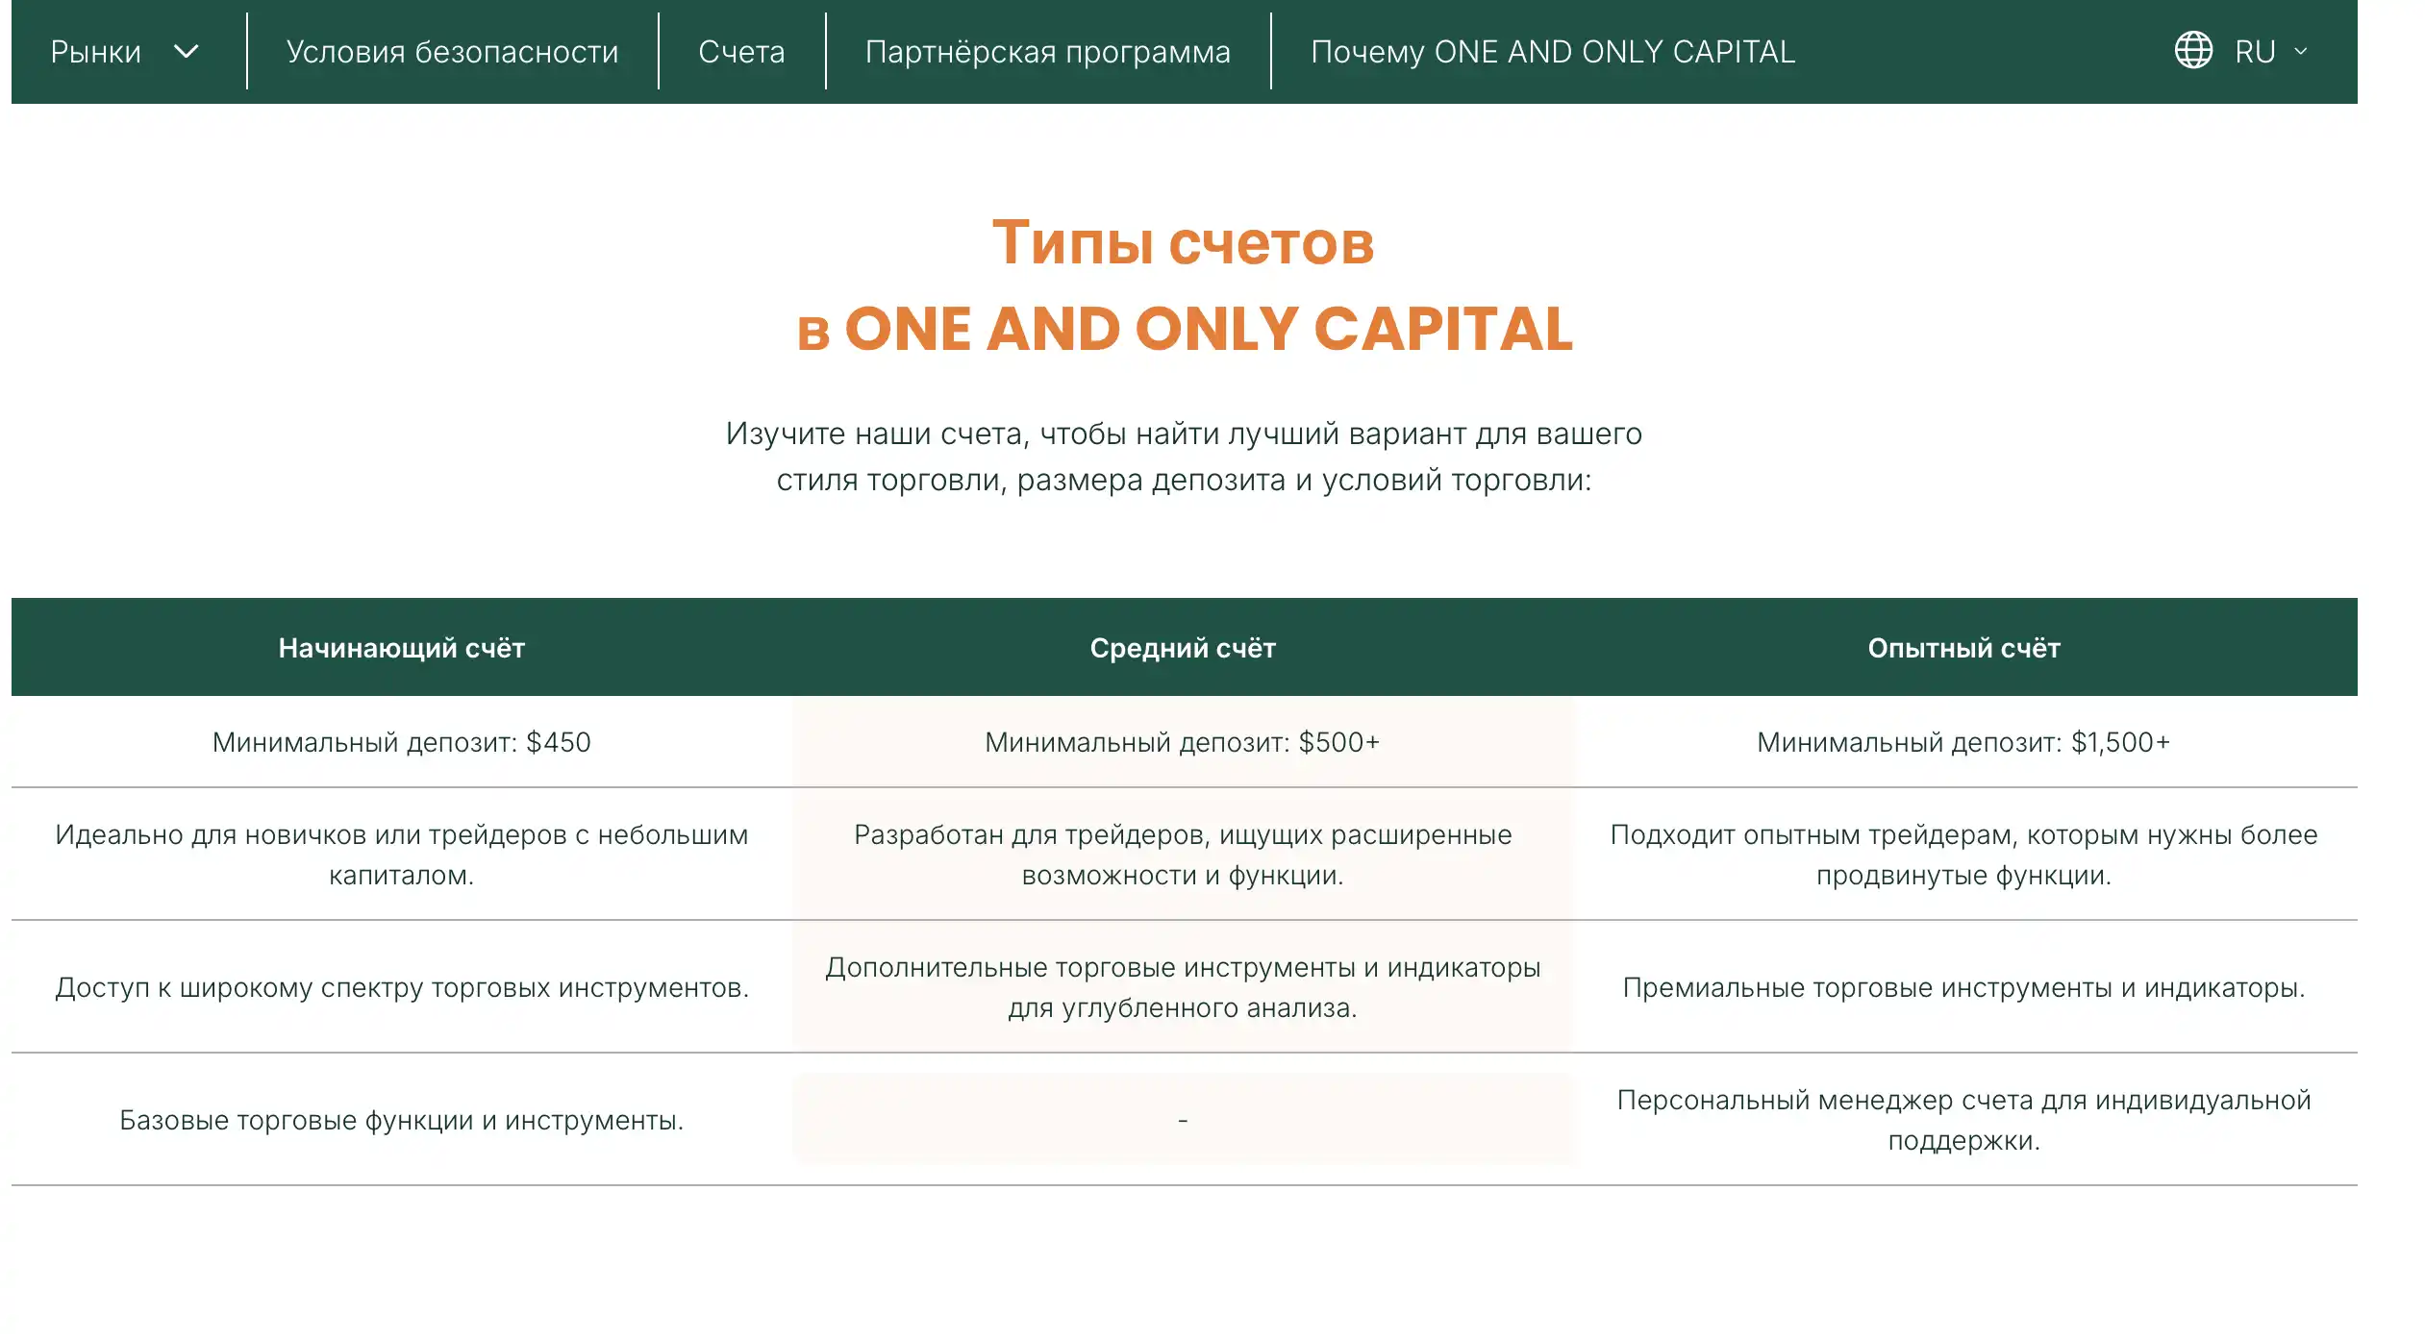Image resolution: width=2425 pixels, height=1340 pixels.
Task: Open the RU language dropdown arrow
Action: tap(2301, 52)
